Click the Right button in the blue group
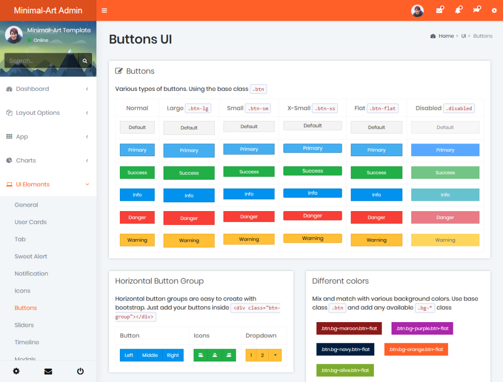 click(x=173, y=355)
